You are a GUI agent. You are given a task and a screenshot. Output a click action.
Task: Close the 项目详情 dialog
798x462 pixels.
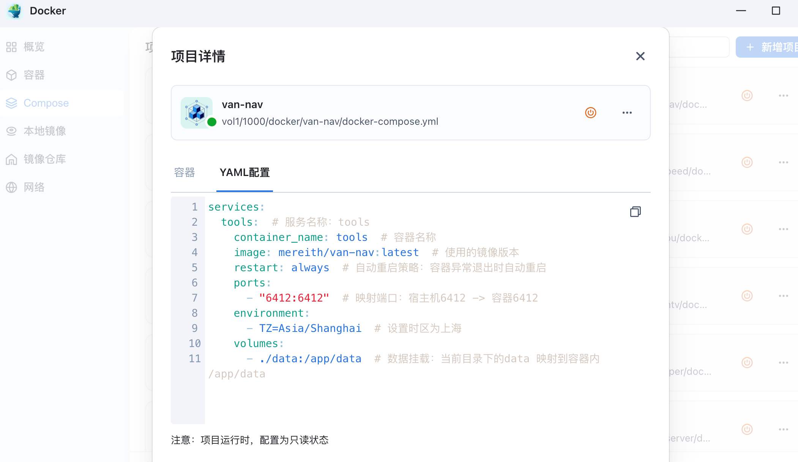click(640, 56)
